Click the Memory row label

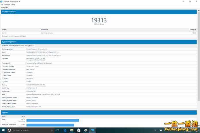coord(4,85)
